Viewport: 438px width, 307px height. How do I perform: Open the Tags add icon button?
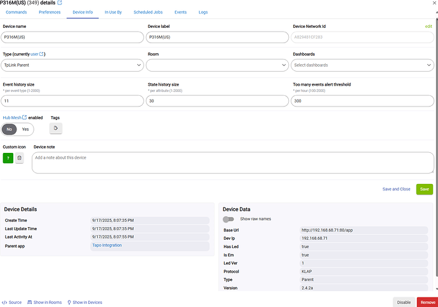pyautogui.click(x=56, y=128)
